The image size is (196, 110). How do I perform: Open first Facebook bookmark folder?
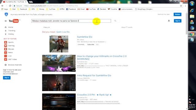pos(22,9)
